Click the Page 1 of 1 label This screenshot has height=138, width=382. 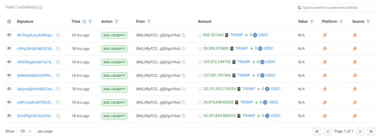(344, 131)
